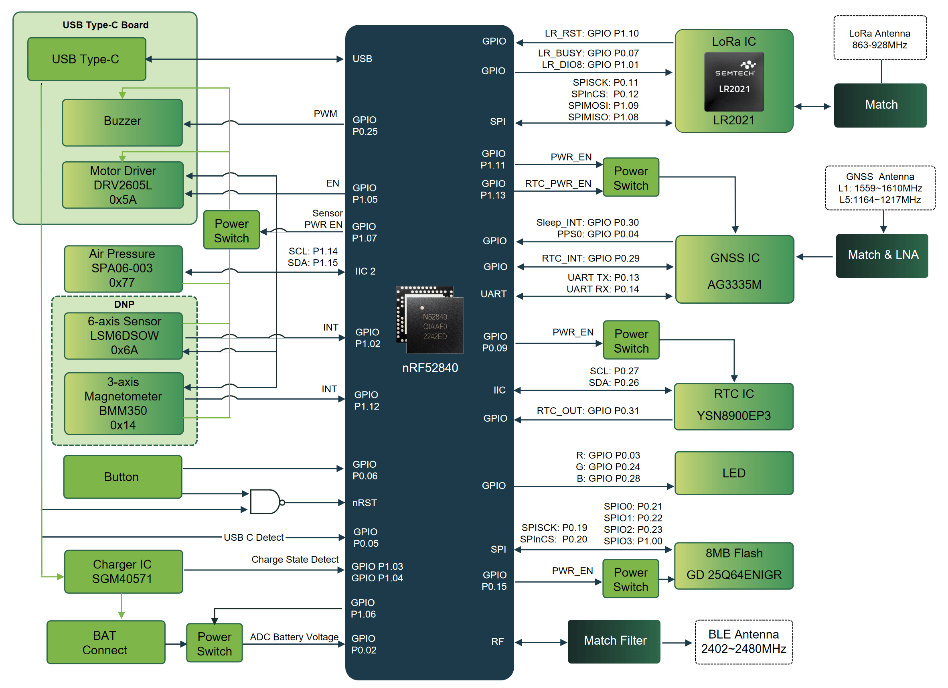Viewport: 948px width, 688px height.
Task: Click the Semtech LR2021 chip image
Action: (x=733, y=81)
